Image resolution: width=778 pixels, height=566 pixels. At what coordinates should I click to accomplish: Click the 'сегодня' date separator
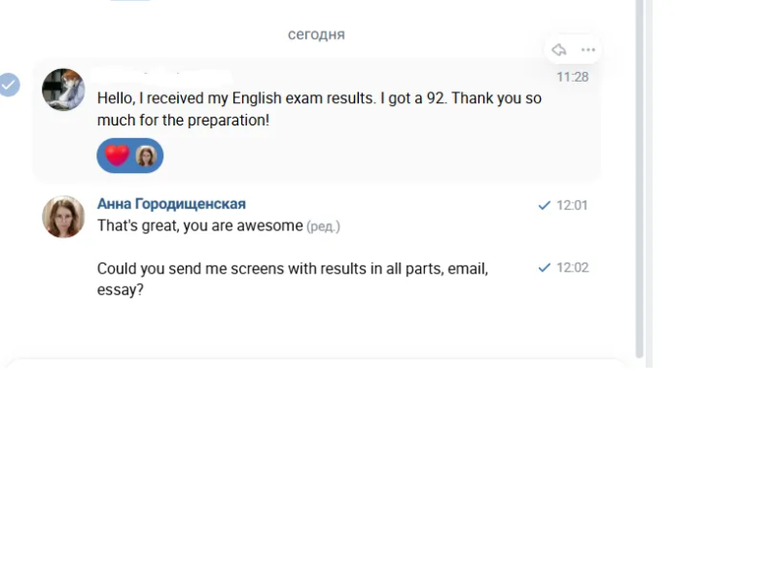click(317, 34)
